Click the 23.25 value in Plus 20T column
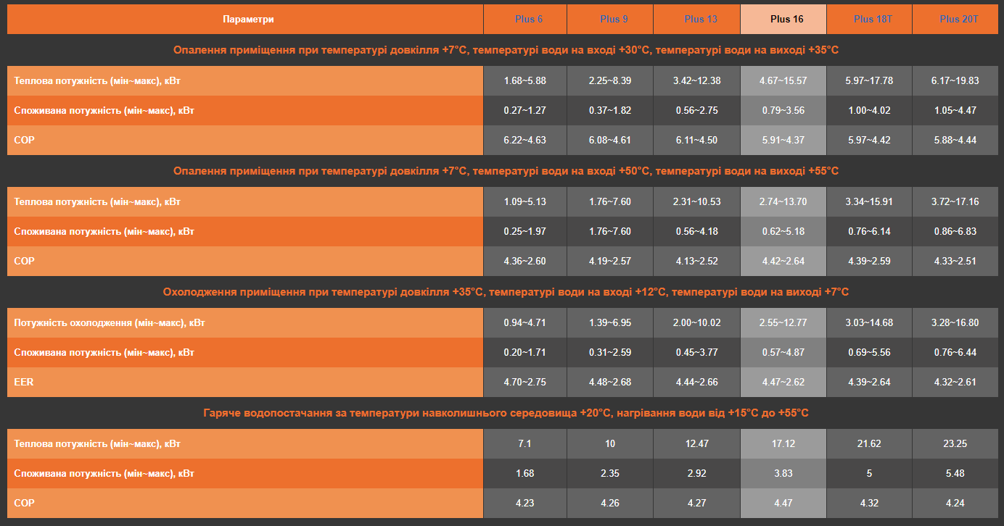 click(955, 443)
